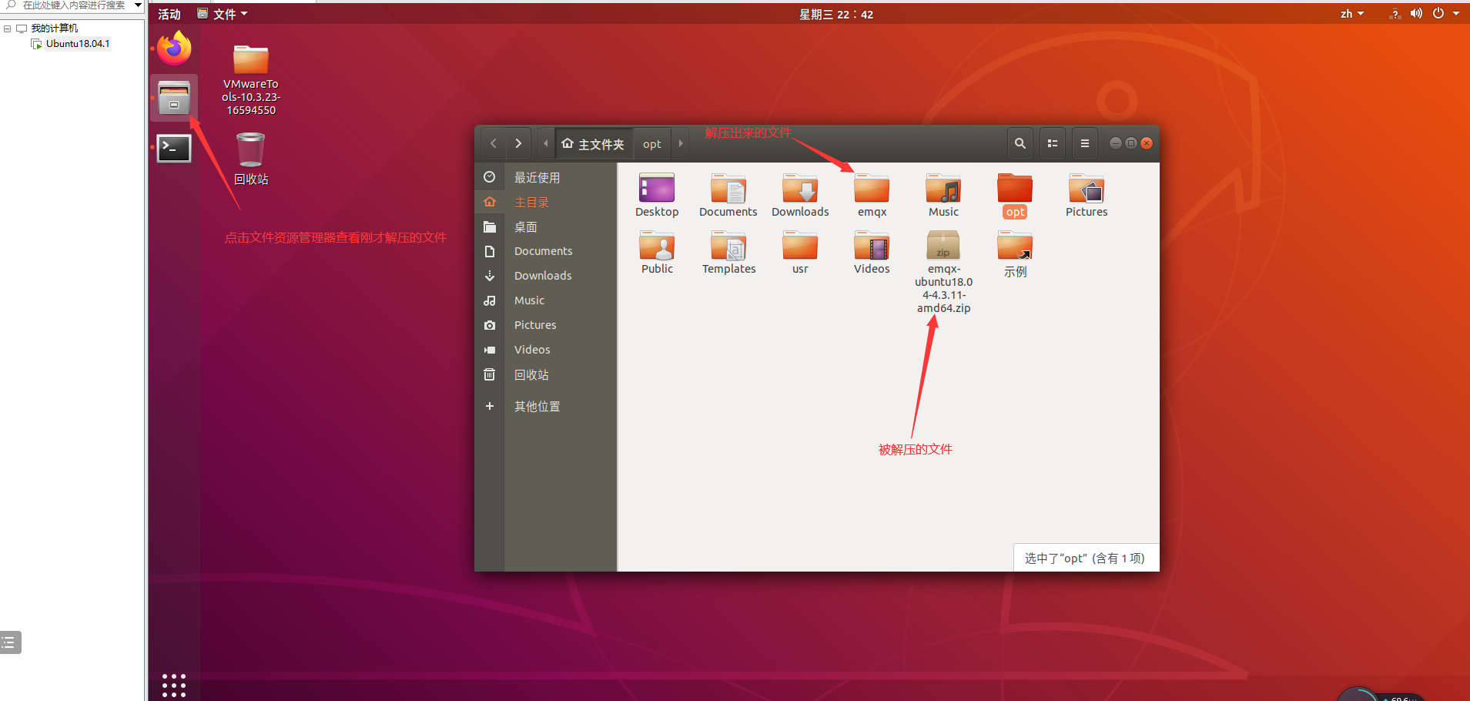Click volume icon in top bar
The image size is (1470, 701).
coord(1416,14)
